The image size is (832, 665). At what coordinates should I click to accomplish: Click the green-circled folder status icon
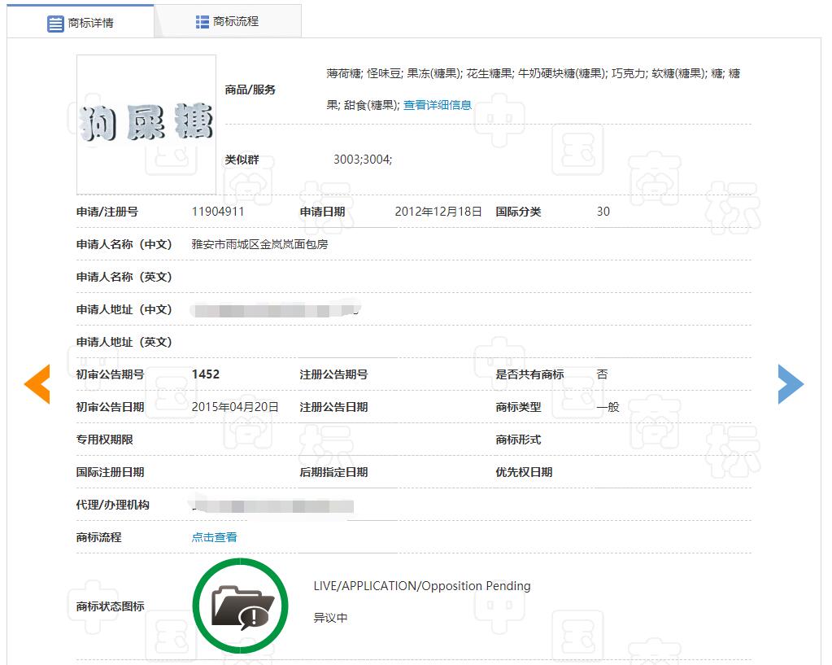click(240, 606)
